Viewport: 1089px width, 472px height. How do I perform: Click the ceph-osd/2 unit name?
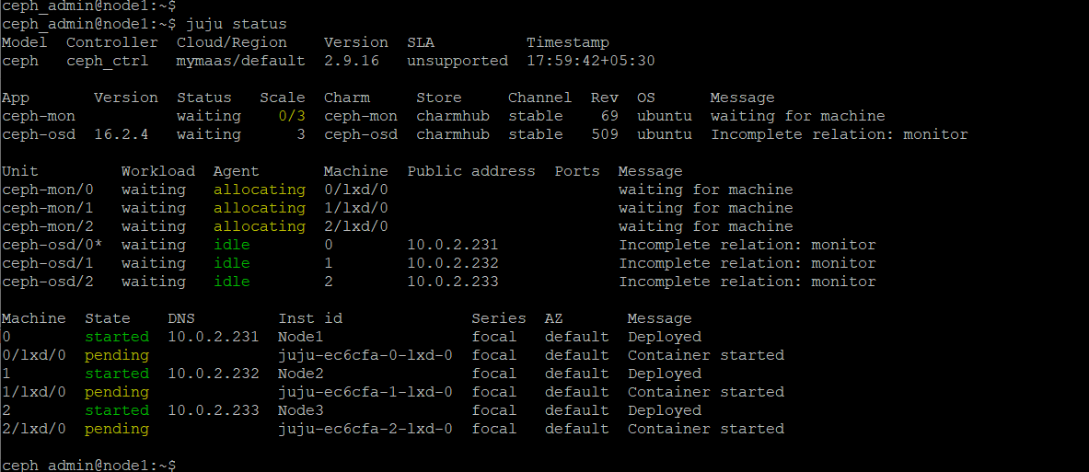48,282
